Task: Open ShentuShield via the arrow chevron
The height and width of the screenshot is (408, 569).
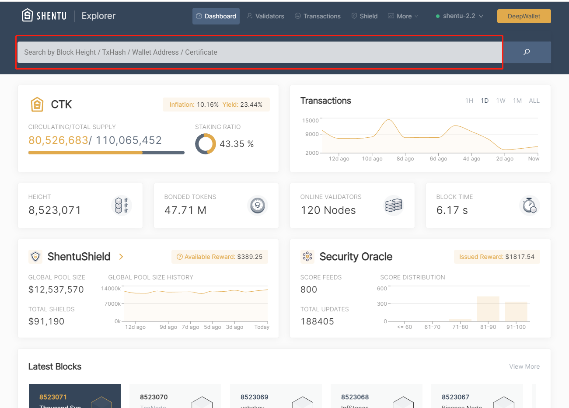Action: [x=121, y=257]
